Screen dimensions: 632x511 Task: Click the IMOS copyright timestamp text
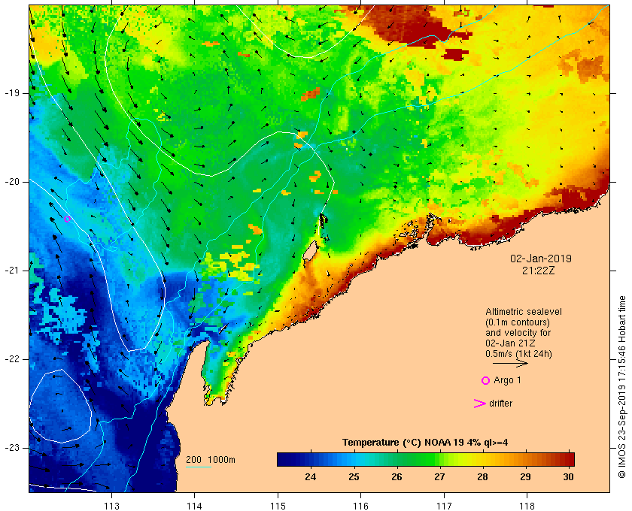pos(621,387)
